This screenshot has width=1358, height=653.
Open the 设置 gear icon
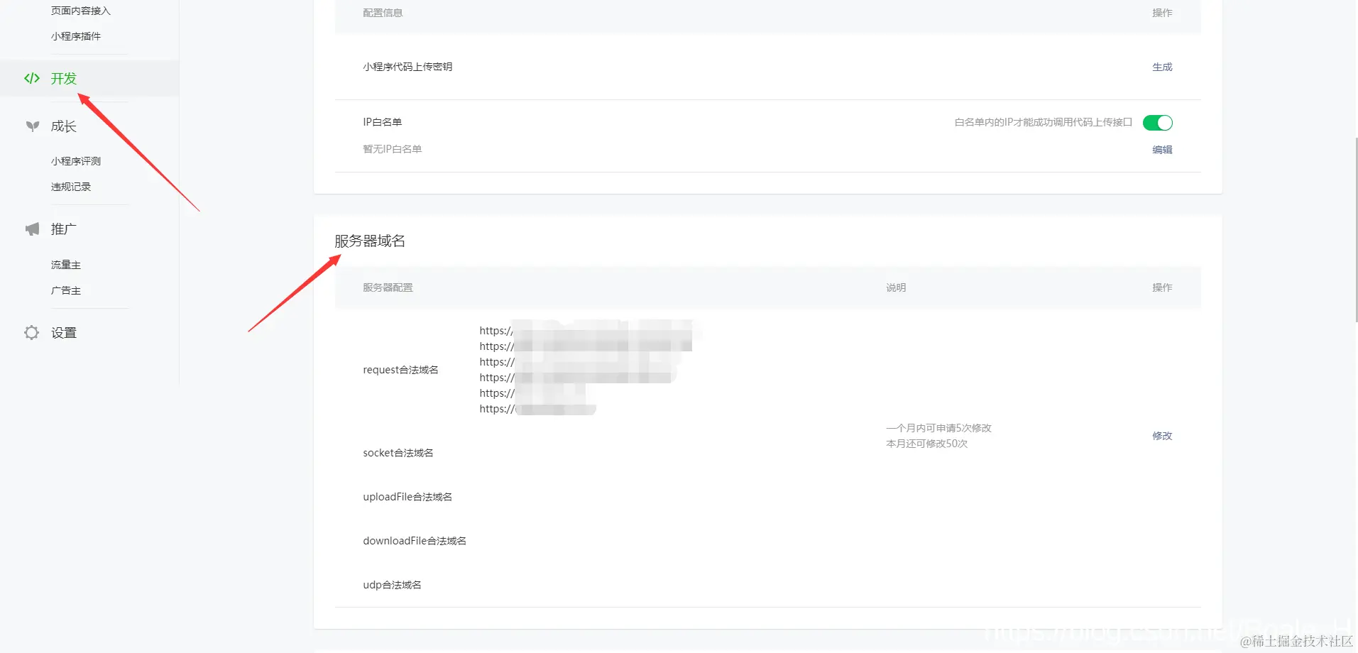pyautogui.click(x=31, y=332)
